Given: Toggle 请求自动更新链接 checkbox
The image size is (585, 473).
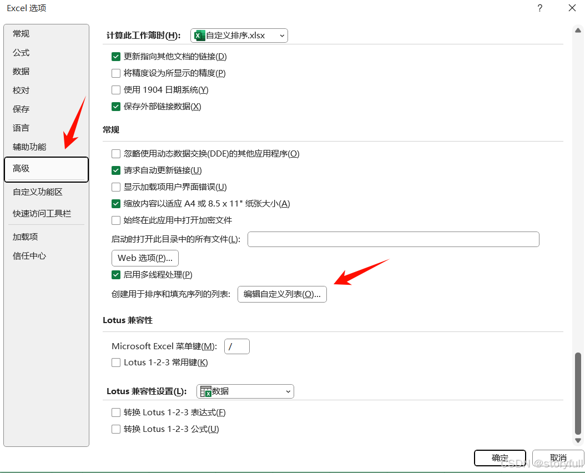Looking at the screenshot, I should (116, 170).
